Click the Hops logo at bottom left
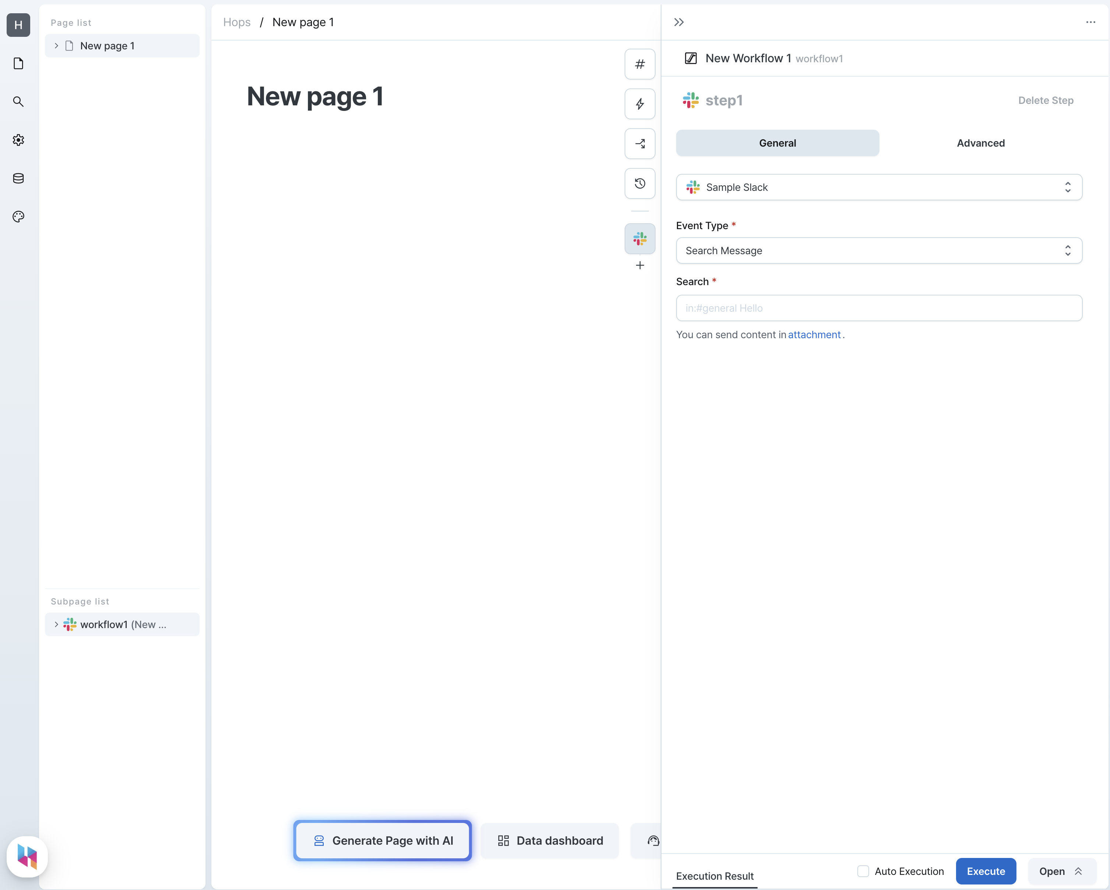 tap(27, 856)
